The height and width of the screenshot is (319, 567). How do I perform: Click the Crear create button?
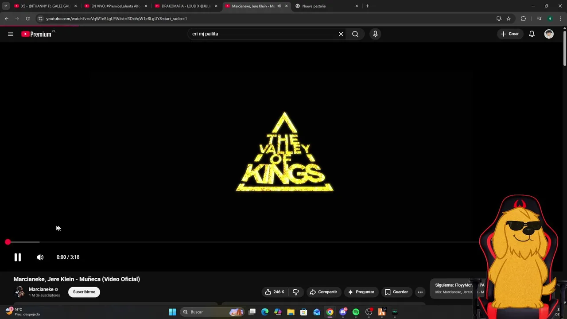pos(510,34)
